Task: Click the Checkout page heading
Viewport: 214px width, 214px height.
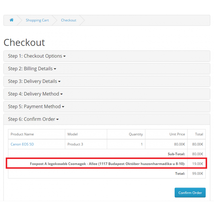Action: click(24, 43)
